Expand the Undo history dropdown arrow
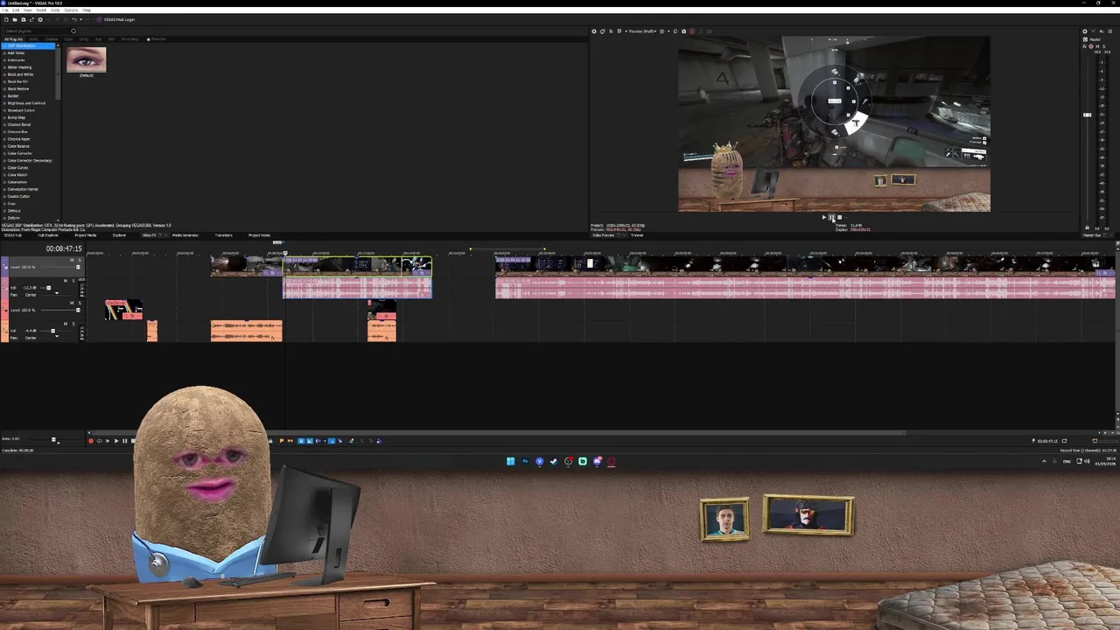 pos(80,19)
